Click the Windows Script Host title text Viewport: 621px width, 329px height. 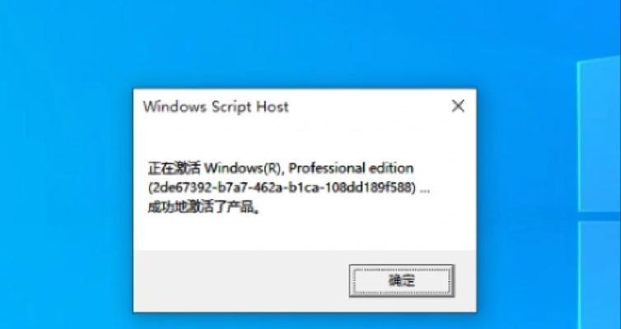pyautogui.click(x=216, y=107)
